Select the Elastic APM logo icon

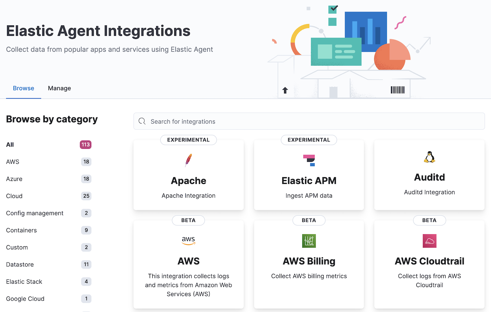click(309, 160)
